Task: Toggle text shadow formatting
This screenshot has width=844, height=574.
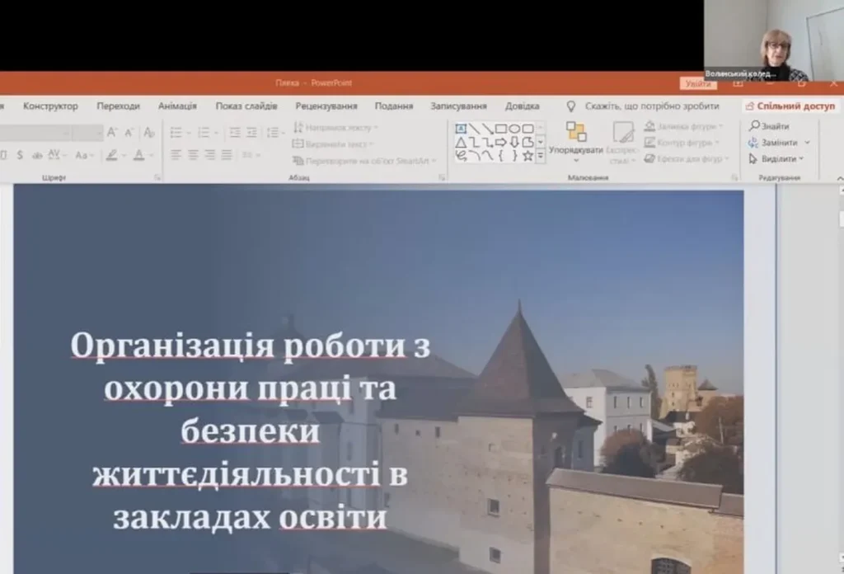Action: [x=18, y=155]
